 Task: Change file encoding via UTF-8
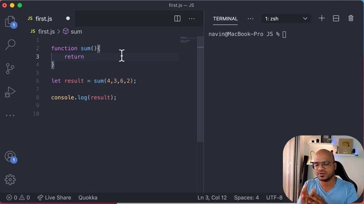click(x=274, y=198)
